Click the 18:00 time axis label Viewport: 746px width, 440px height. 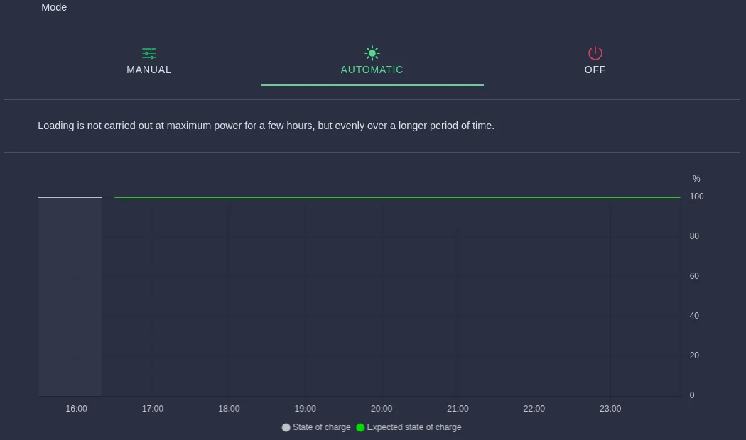click(229, 409)
